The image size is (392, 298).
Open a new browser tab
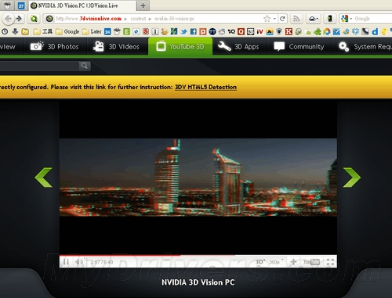pos(143,5)
